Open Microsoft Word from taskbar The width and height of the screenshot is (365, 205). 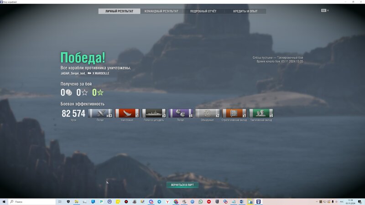(x=242, y=202)
